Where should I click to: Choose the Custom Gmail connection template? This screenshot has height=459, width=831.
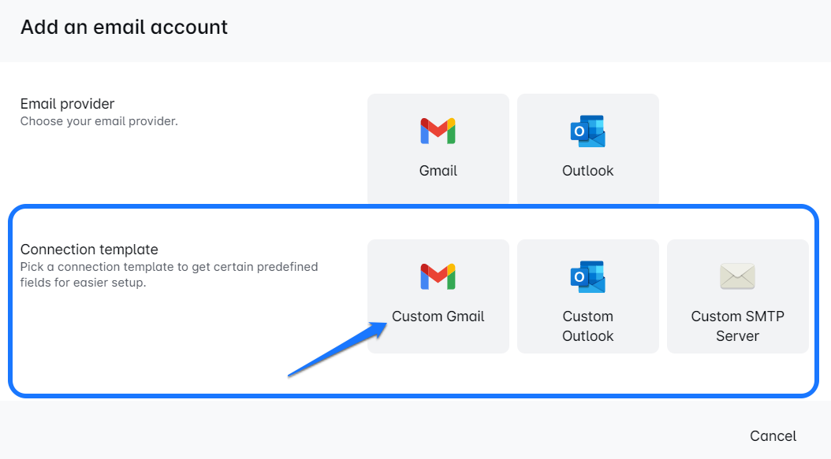(438, 296)
